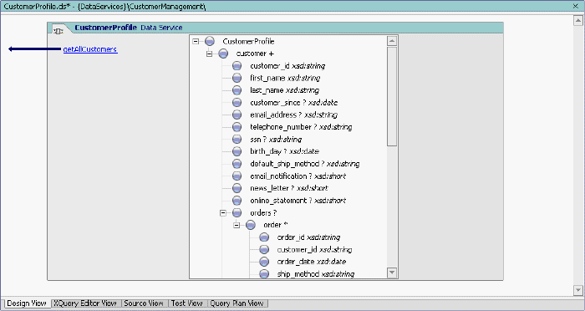
Task: Click the orders element node icon
Action: pos(237,213)
